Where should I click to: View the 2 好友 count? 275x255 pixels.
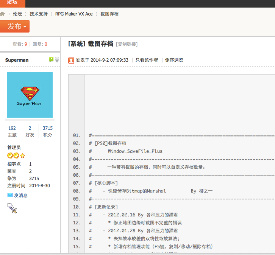pos(30,131)
